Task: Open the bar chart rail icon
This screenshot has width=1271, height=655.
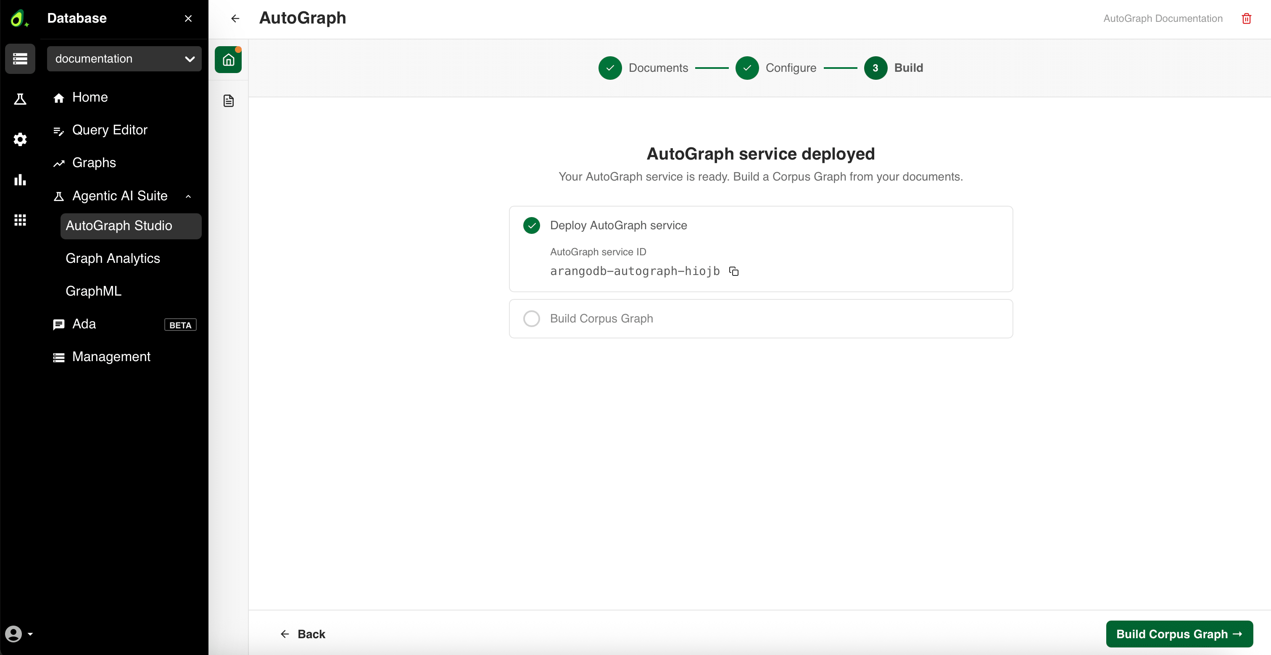Action: (x=20, y=180)
